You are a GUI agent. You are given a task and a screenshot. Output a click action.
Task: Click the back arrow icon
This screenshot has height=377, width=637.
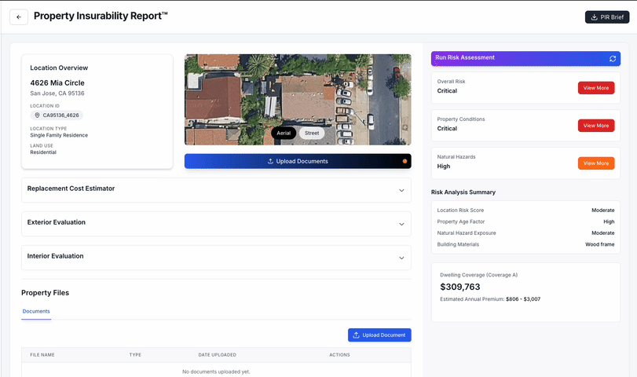coord(19,17)
